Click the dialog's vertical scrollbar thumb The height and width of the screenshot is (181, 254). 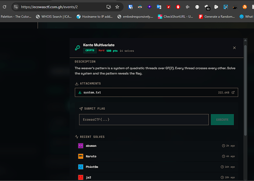pos(246,90)
